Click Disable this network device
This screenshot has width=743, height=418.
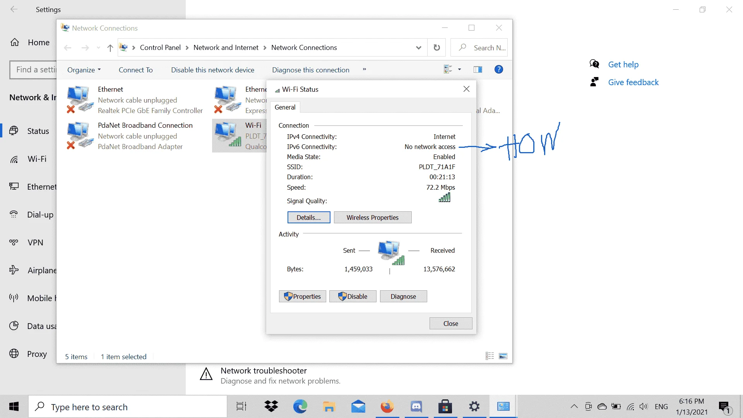213,70
